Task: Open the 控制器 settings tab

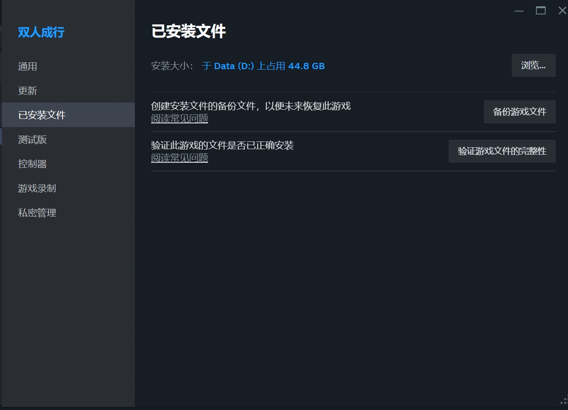Action: point(33,164)
